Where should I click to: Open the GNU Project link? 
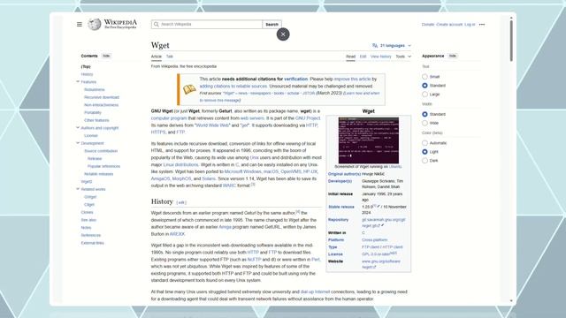308,118
